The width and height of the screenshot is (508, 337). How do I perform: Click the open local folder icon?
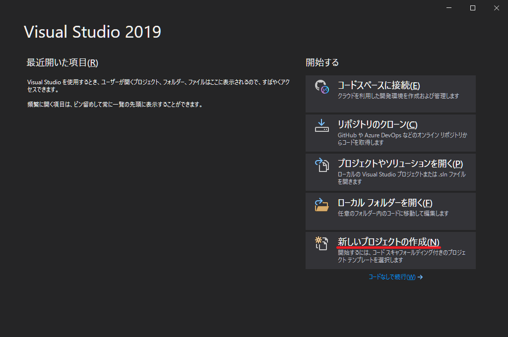[x=322, y=204]
